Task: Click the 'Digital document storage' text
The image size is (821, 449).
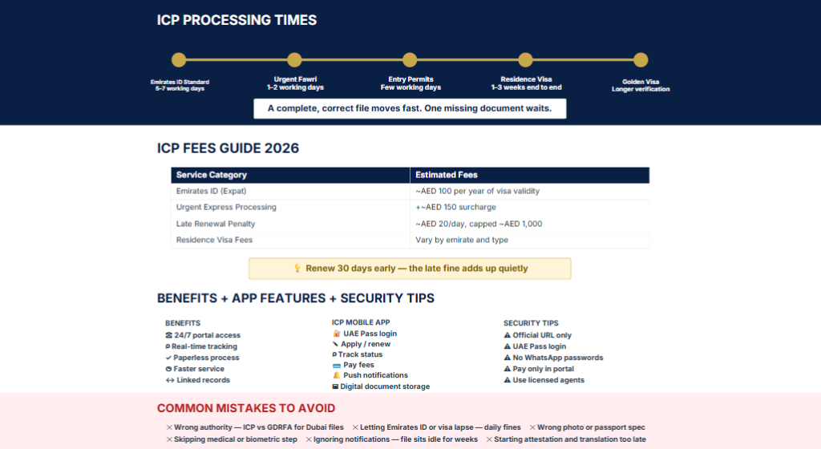Action: [385, 386]
